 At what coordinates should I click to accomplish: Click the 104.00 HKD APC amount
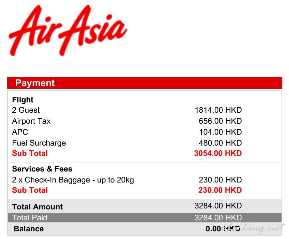[220, 132]
